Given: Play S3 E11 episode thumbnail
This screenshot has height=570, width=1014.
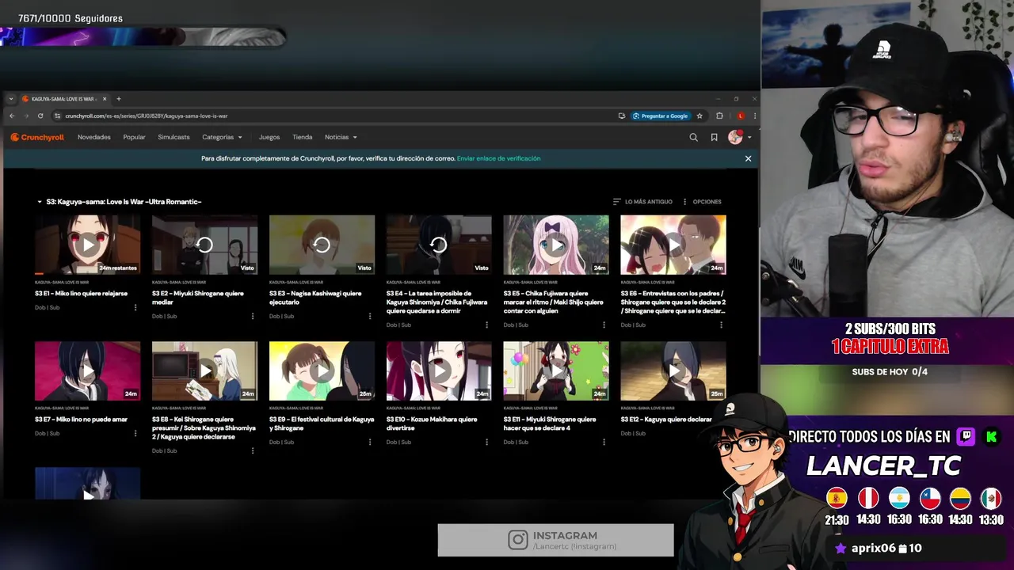Looking at the screenshot, I should [x=556, y=370].
